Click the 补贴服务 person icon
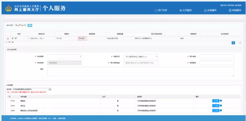The width and height of the screenshot is (246, 121). pos(205,10)
